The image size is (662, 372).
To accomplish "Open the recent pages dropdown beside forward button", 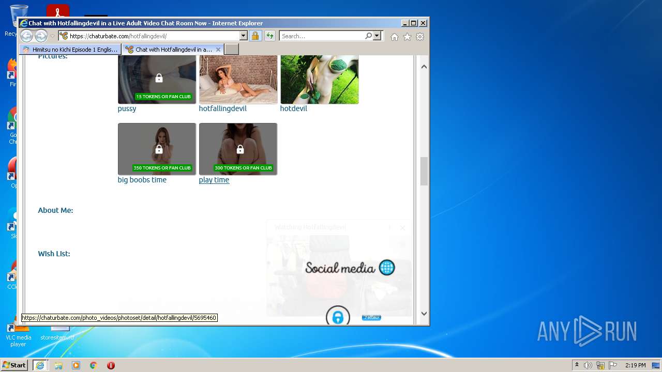I will point(52,36).
